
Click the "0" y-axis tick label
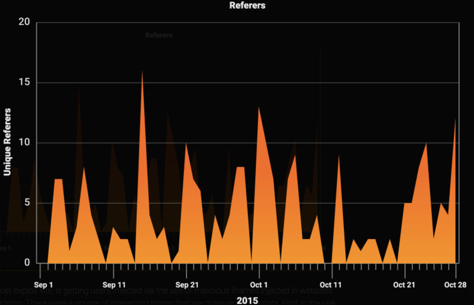tap(27, 262)
